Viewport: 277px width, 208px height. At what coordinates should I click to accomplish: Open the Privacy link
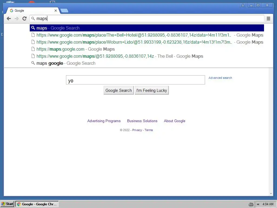point(137,130)
